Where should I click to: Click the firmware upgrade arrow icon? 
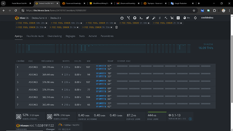135,18
